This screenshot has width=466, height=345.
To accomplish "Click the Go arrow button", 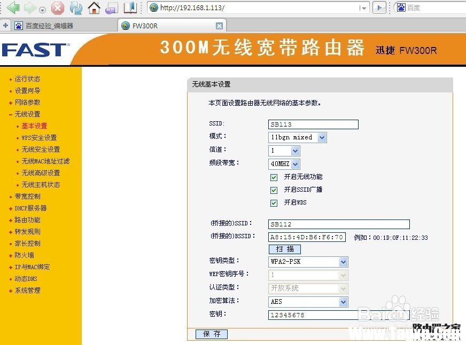I will tap(379, 7).
